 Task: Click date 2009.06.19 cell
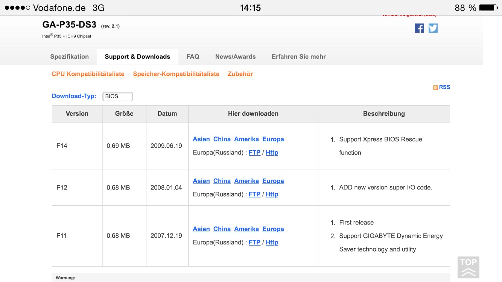tap(167, 146)
